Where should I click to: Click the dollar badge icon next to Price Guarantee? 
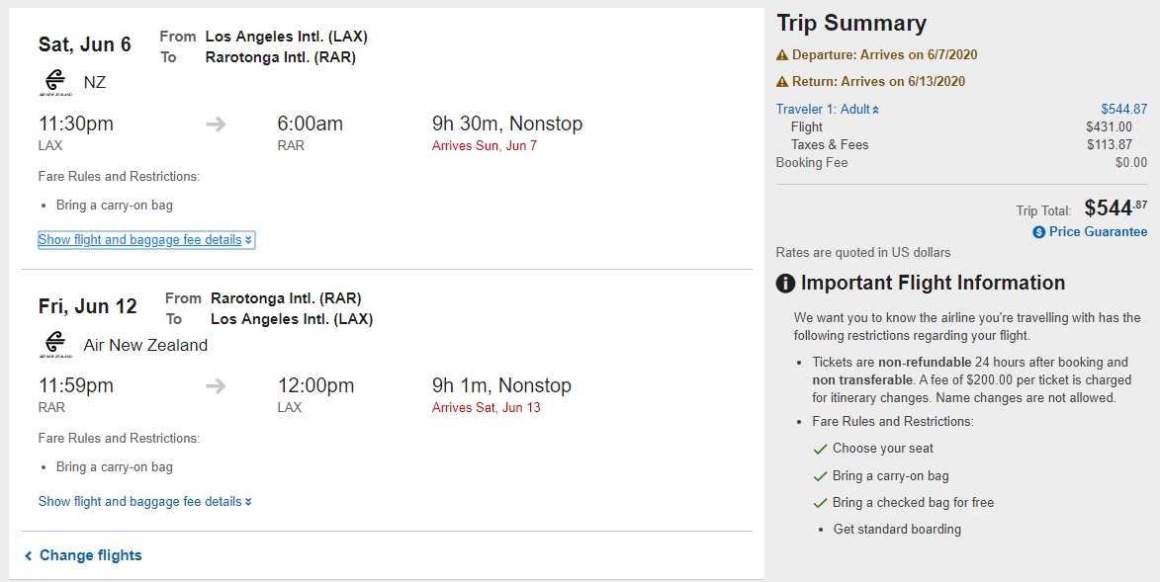tap(1038, 232)
